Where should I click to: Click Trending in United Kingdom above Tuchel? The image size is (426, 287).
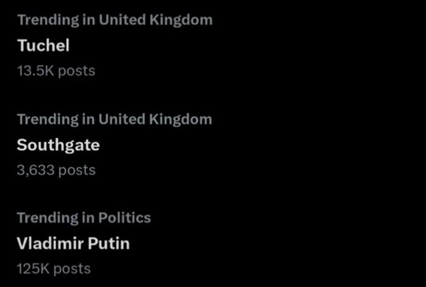pos(114,19)
